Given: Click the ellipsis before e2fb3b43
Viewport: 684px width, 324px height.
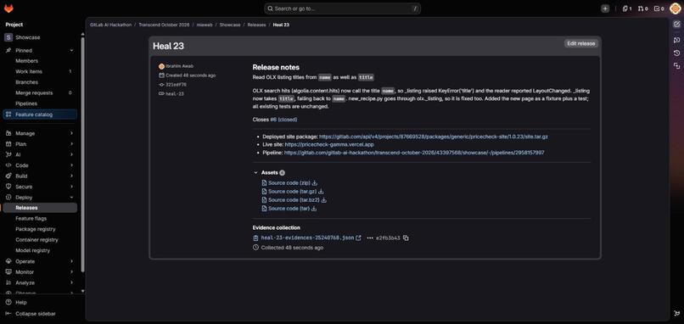Looking at the screenshot, I should coord(370,238).
